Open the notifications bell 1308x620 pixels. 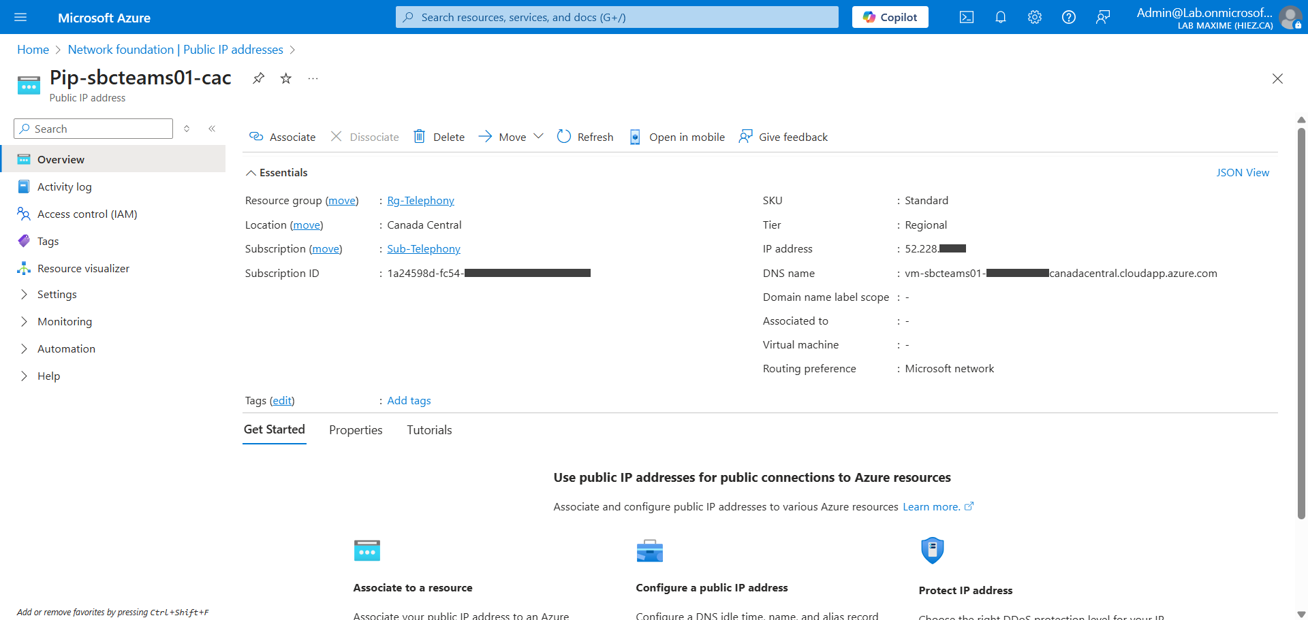1000,18
